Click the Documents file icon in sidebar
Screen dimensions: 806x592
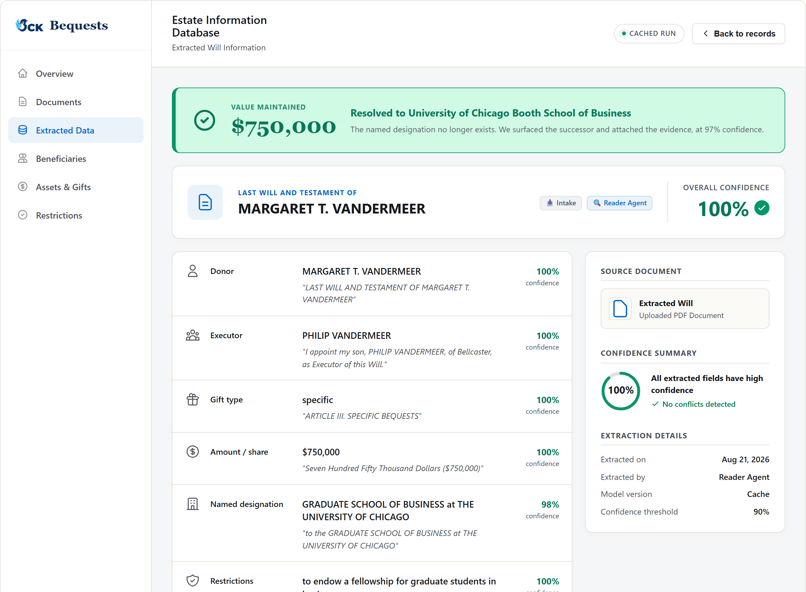[x=23, y=102]
